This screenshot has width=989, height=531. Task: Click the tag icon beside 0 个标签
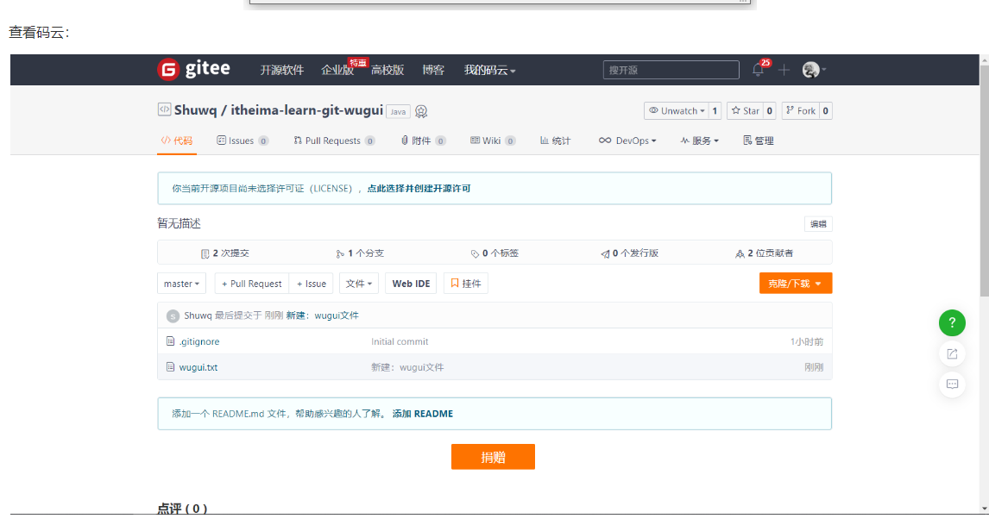[475, 253]
